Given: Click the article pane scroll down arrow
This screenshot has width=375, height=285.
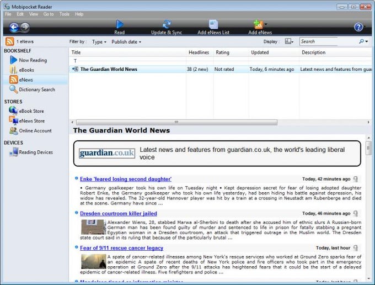Looking at the screenshot, I should click(x=368, y=279).
